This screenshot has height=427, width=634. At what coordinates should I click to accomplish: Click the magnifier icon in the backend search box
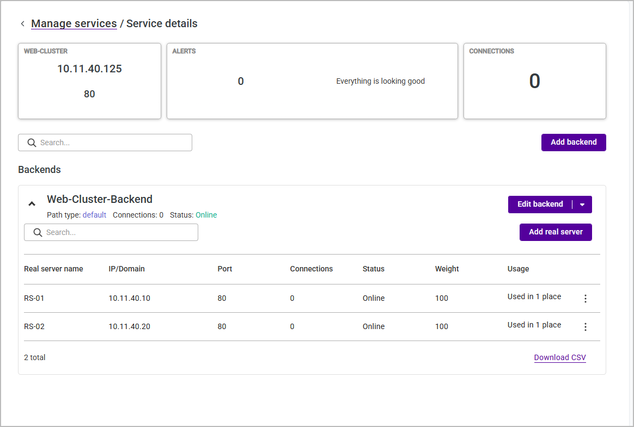point(38,232)
